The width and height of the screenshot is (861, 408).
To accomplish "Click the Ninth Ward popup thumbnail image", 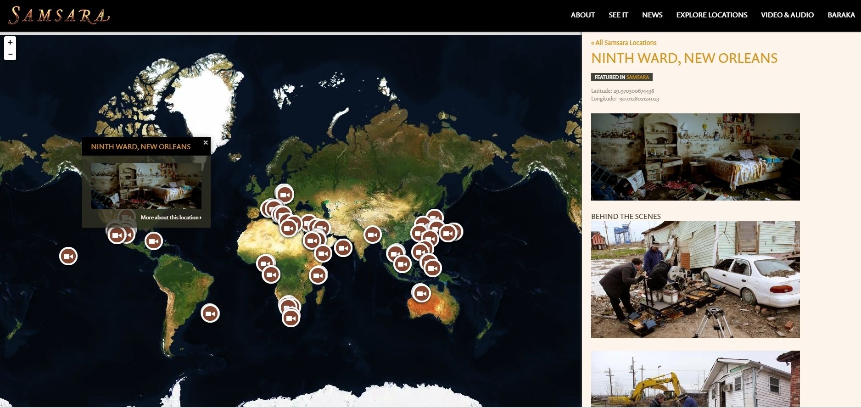I will point(146,186).
